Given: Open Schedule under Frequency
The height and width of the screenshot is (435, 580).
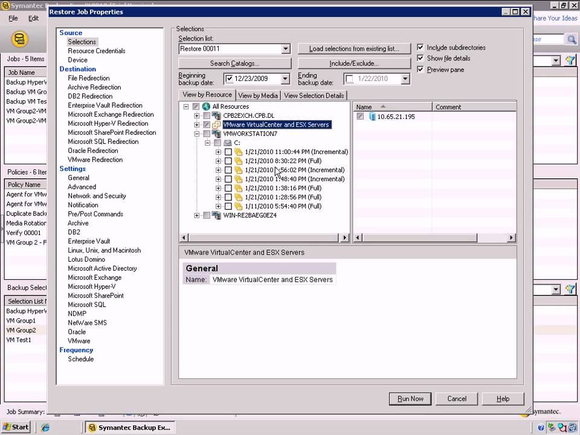Looking at the screenshot, I should pos(80,359).
